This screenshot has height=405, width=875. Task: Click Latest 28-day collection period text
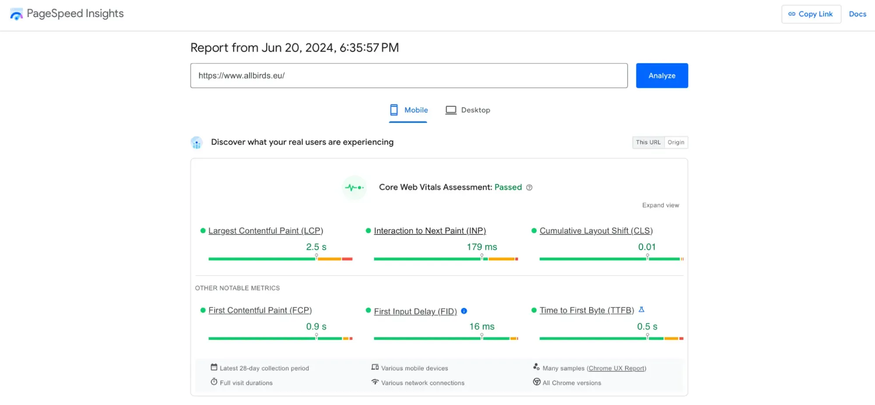click(264, 368)
